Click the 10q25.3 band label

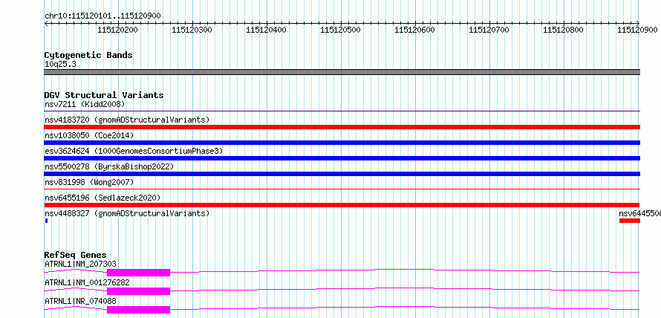pyautogui.click(x=60, y=65)
